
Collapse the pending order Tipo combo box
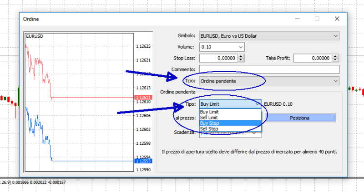[258, 104]
